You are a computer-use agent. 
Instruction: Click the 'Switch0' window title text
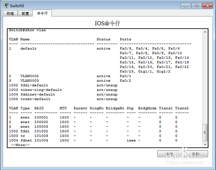(17, 6)
